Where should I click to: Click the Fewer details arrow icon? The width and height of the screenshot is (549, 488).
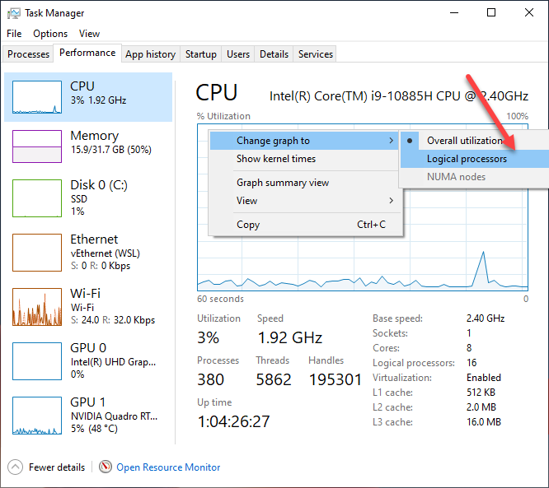pyautogui.click(x=15, y=467)
